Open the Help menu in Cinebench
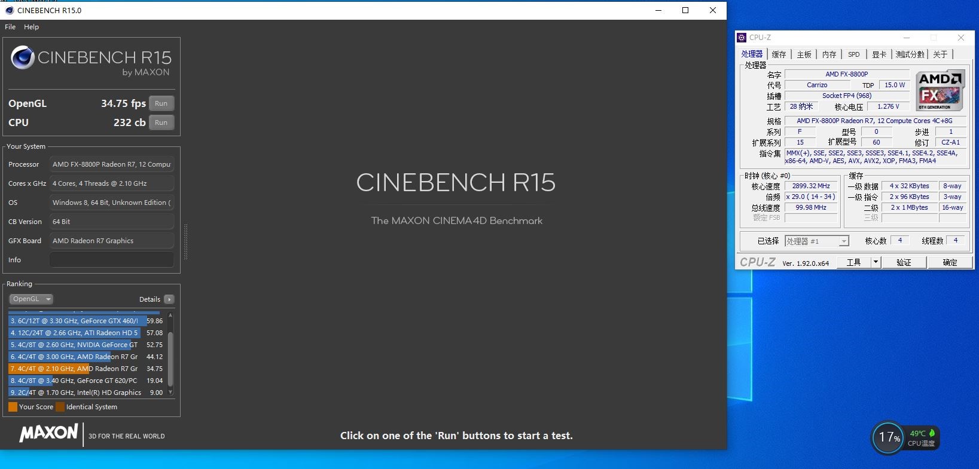The image size is (979, 469). (32, 27)
